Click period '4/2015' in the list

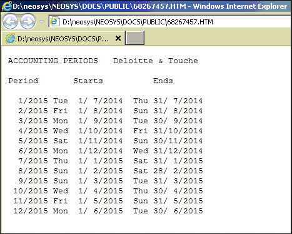point(33,131)
